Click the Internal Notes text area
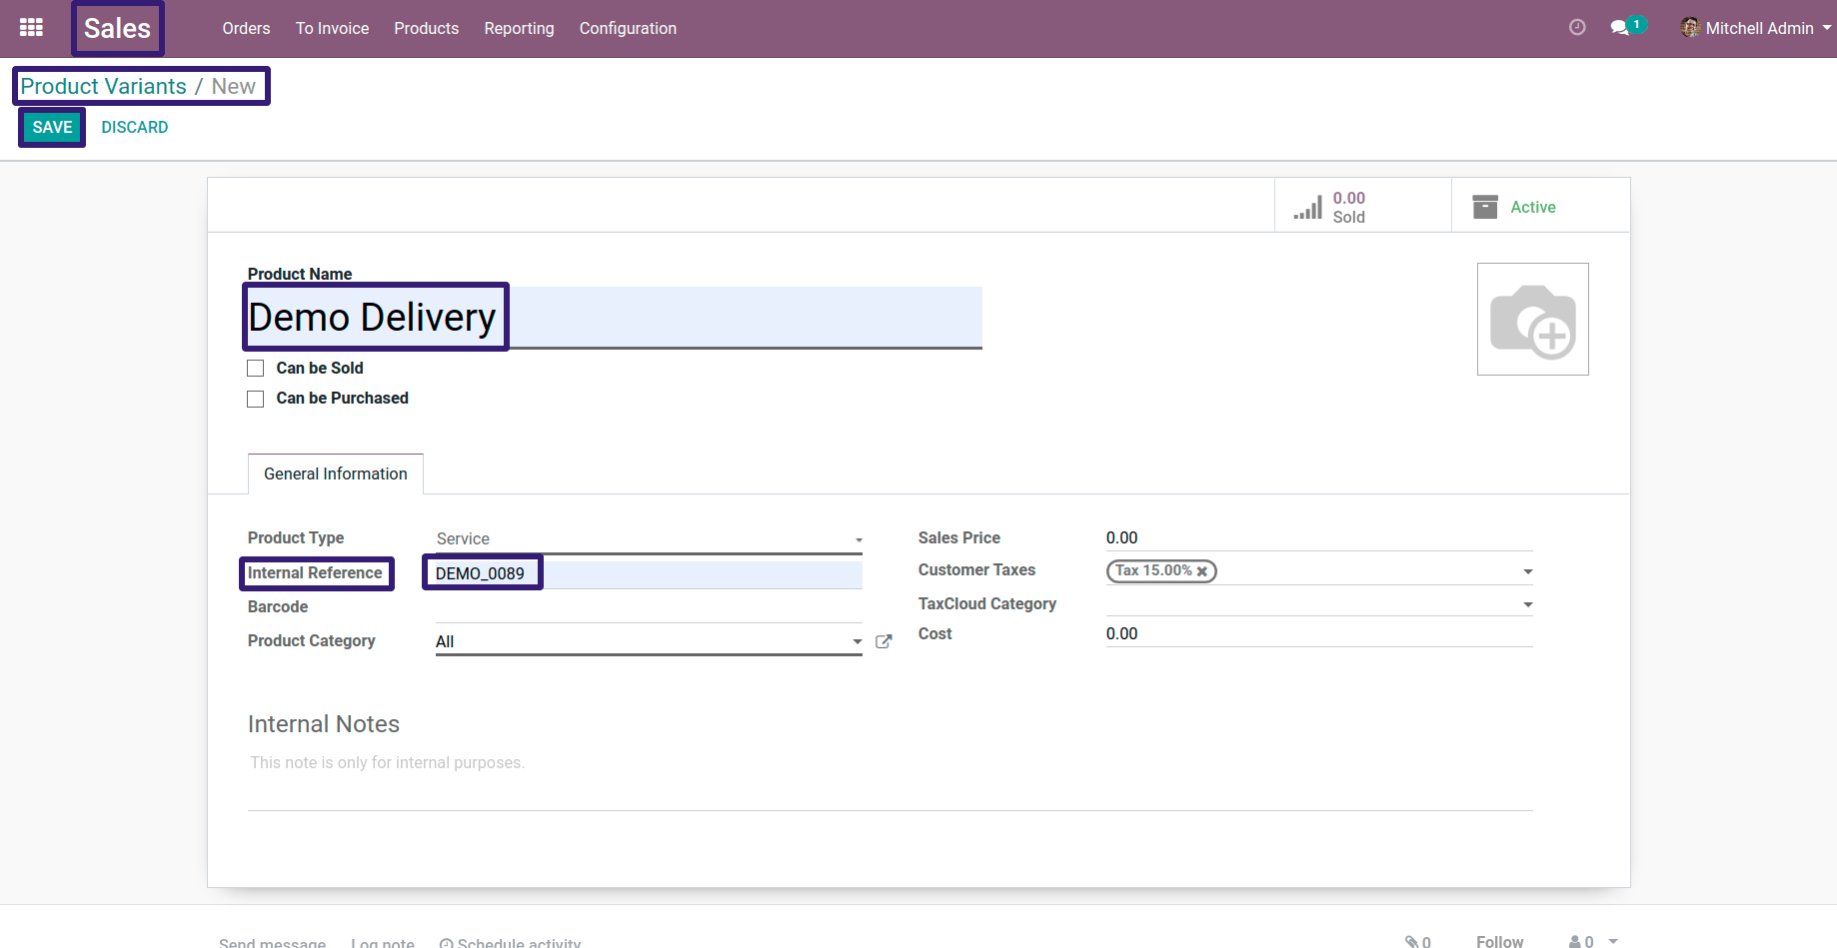Screen dimensions: 1837x948 tap(890, 780)
